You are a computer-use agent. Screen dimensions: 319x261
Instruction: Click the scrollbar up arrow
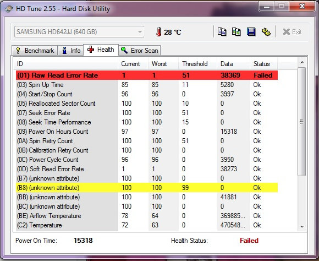pos(302,62)
